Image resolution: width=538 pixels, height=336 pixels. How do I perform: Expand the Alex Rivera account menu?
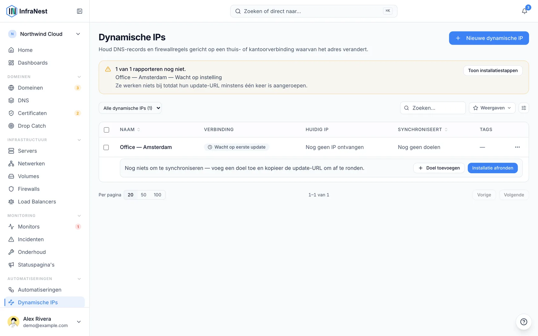click(45, 322)
